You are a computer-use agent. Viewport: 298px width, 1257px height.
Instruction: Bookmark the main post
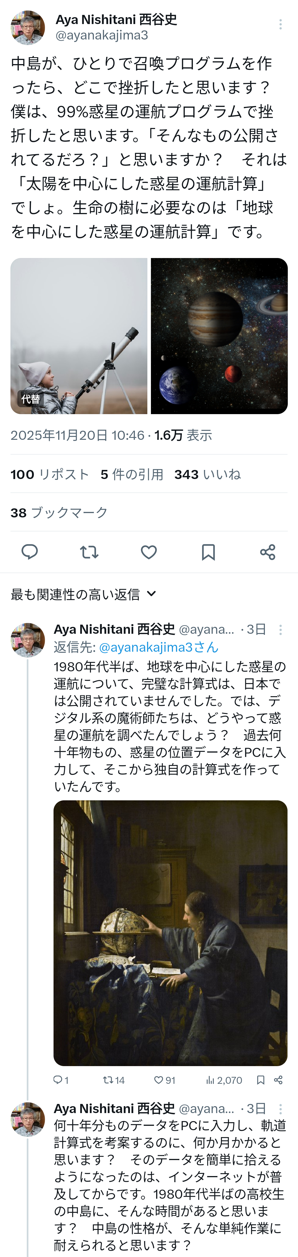click(208, 552)
